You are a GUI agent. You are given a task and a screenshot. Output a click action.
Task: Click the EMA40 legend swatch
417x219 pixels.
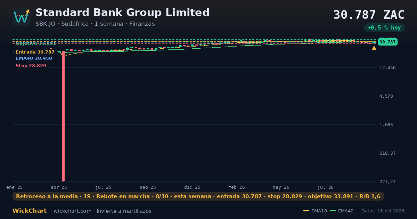pyautogui.click(x=333, y=211)
